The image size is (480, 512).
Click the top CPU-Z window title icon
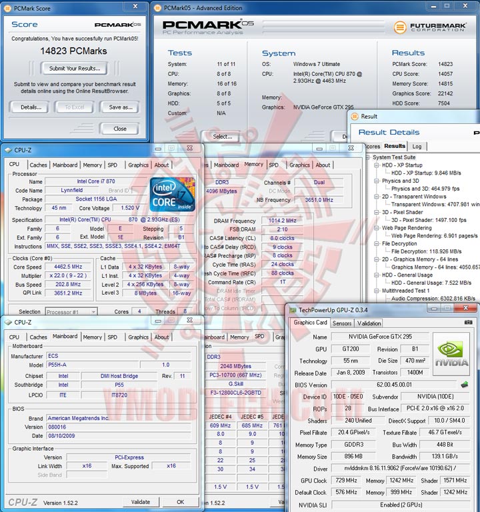[8, 150]
